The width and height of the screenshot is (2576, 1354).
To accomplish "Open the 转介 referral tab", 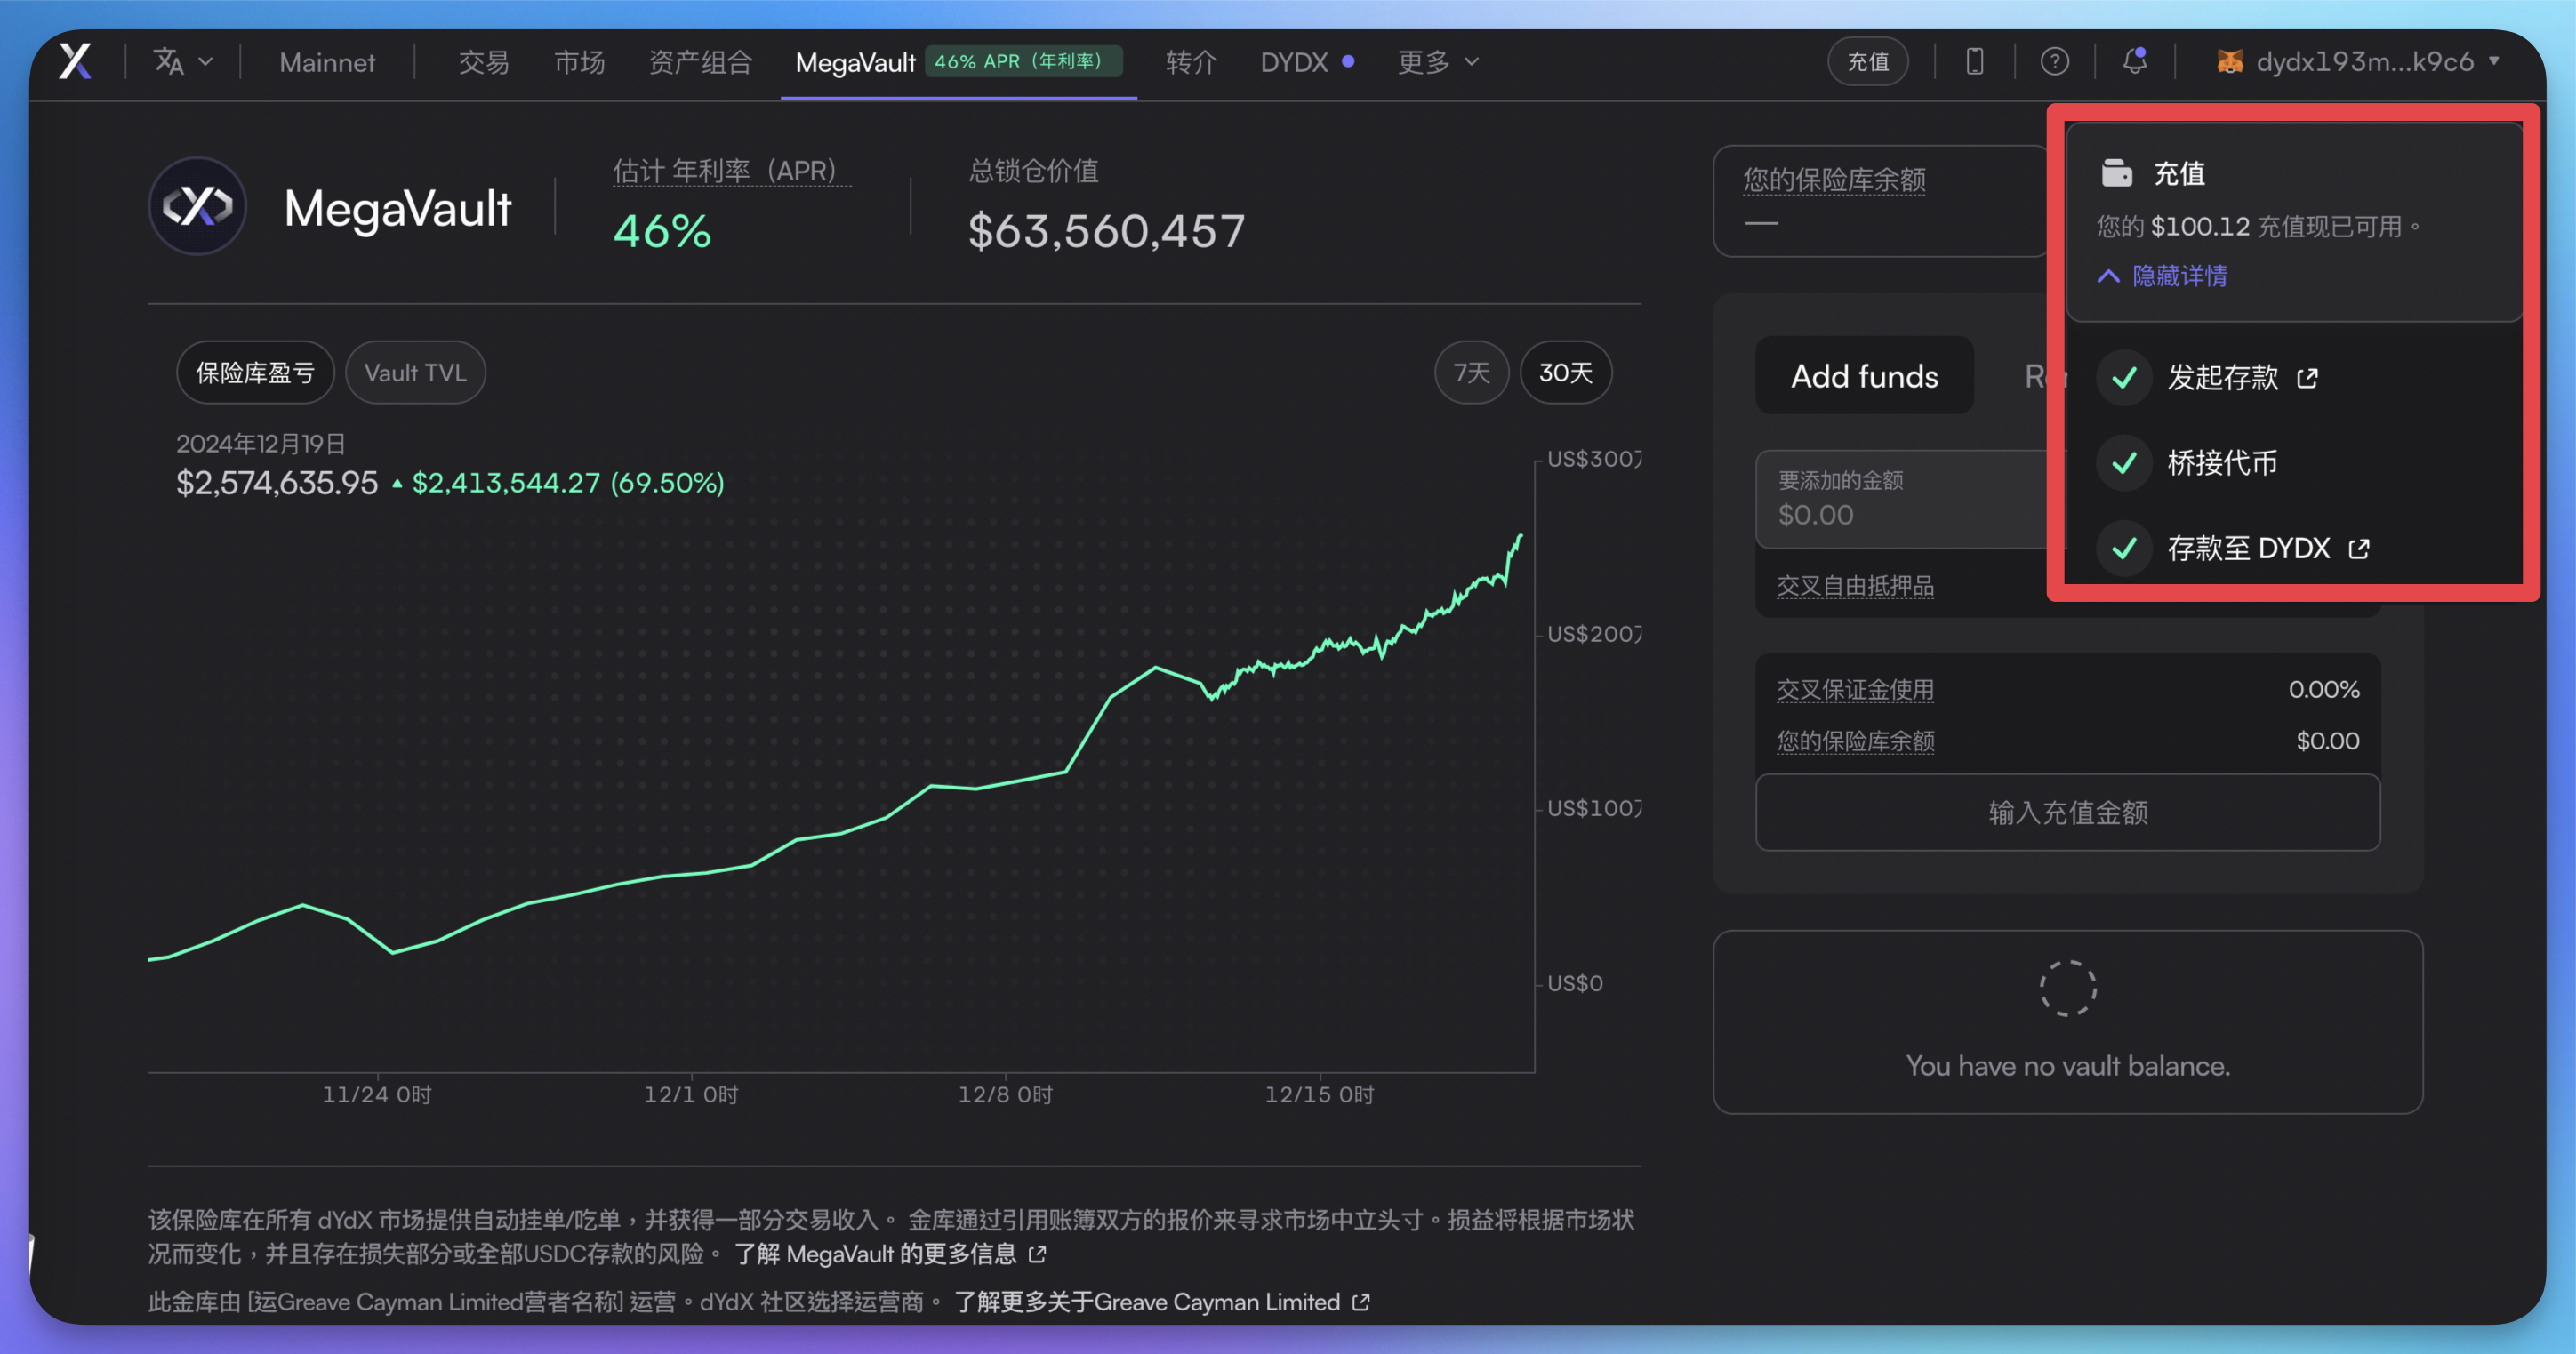I will [1191, 62].
